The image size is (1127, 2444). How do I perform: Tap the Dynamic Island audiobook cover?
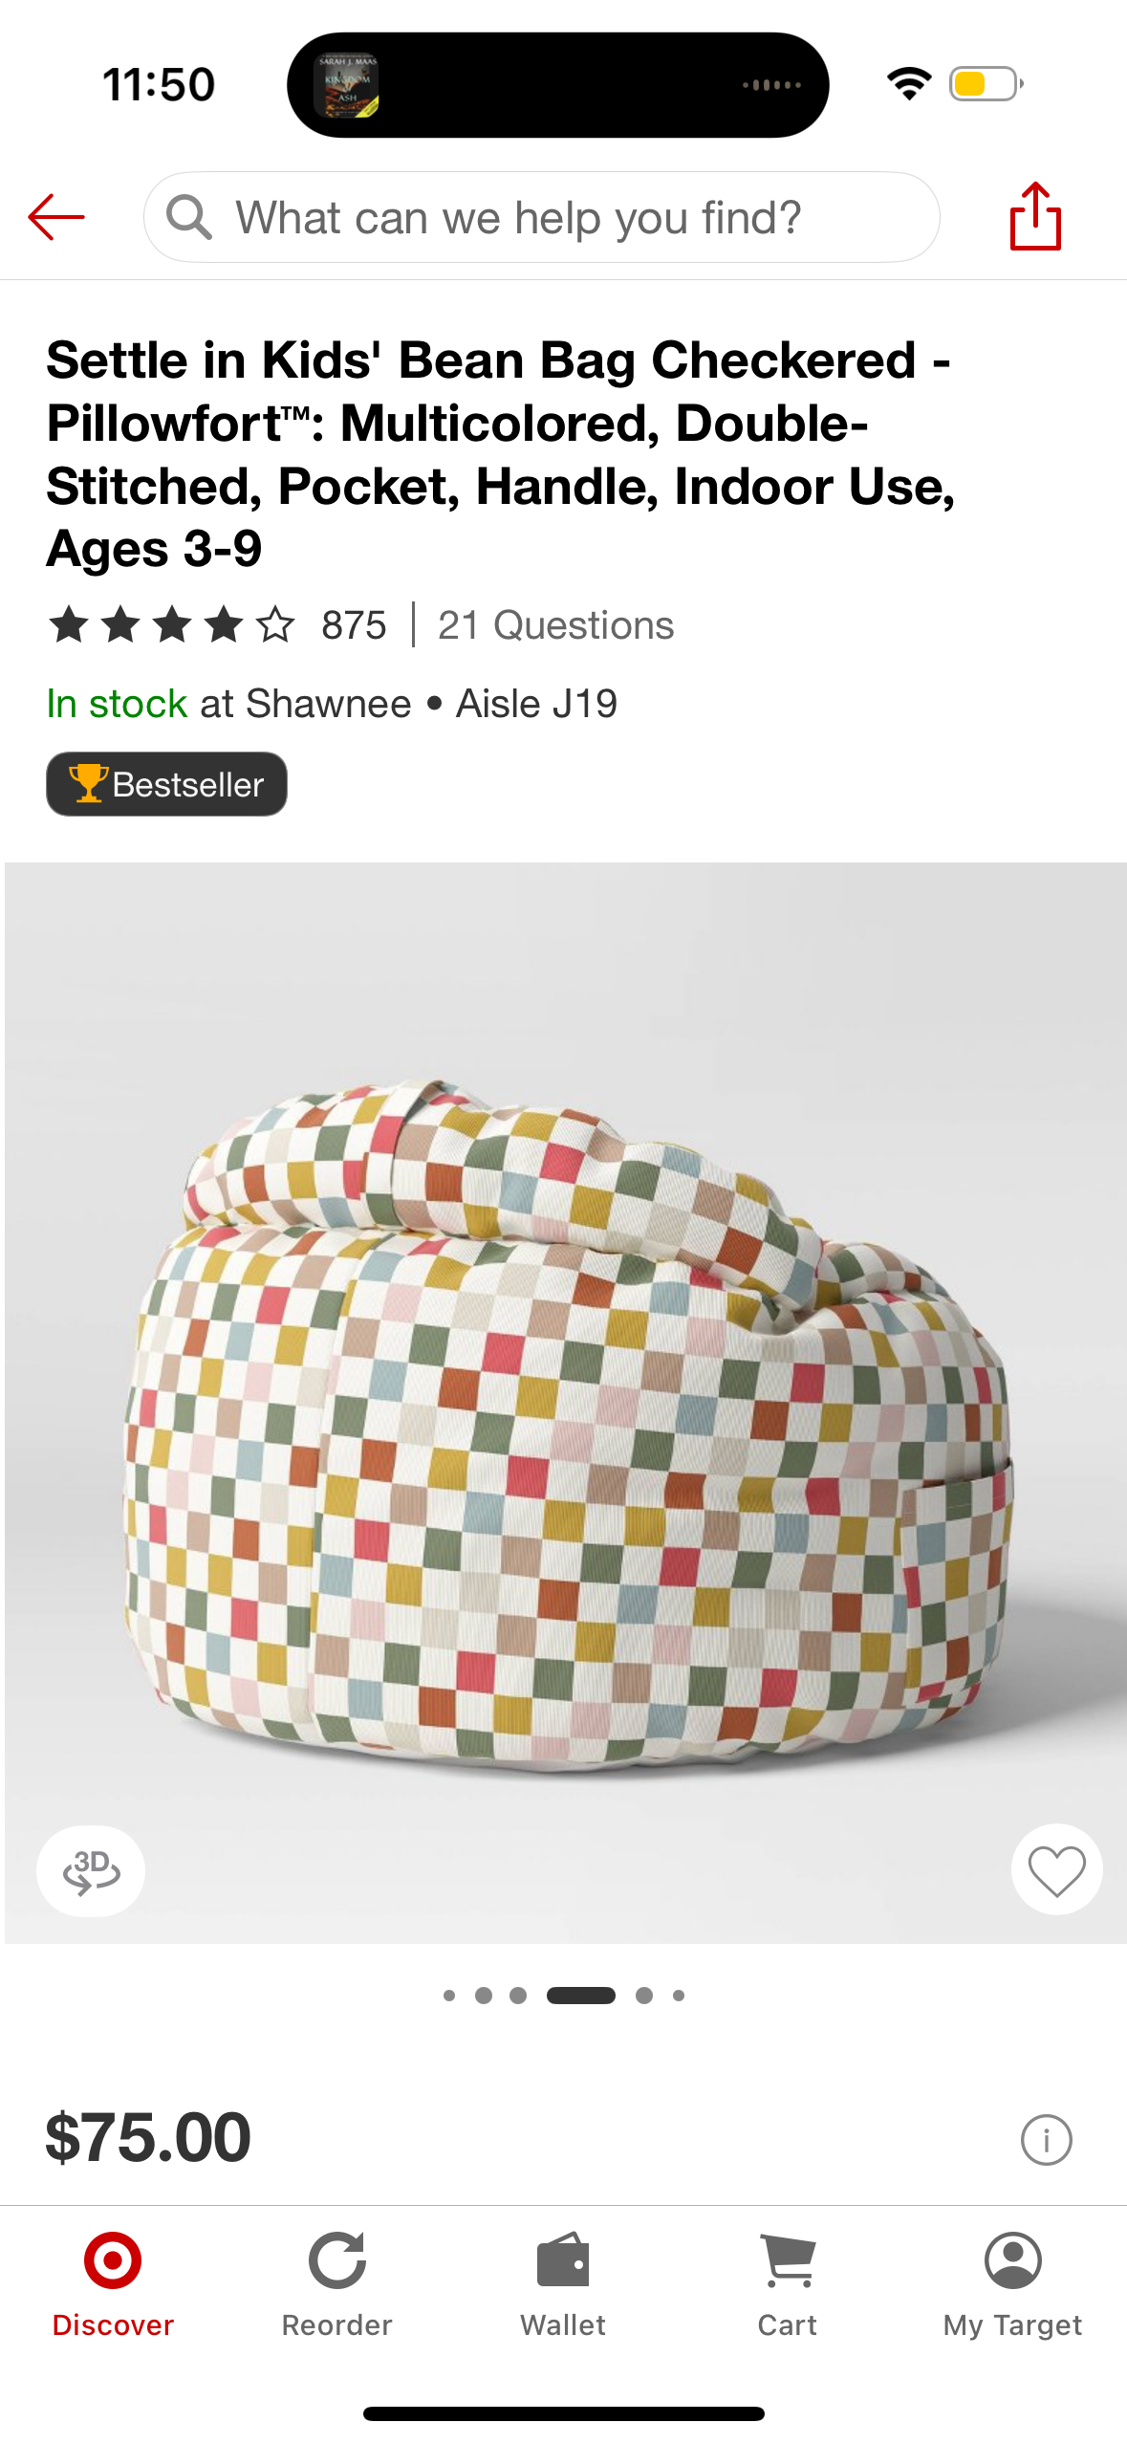click(346, 85)
